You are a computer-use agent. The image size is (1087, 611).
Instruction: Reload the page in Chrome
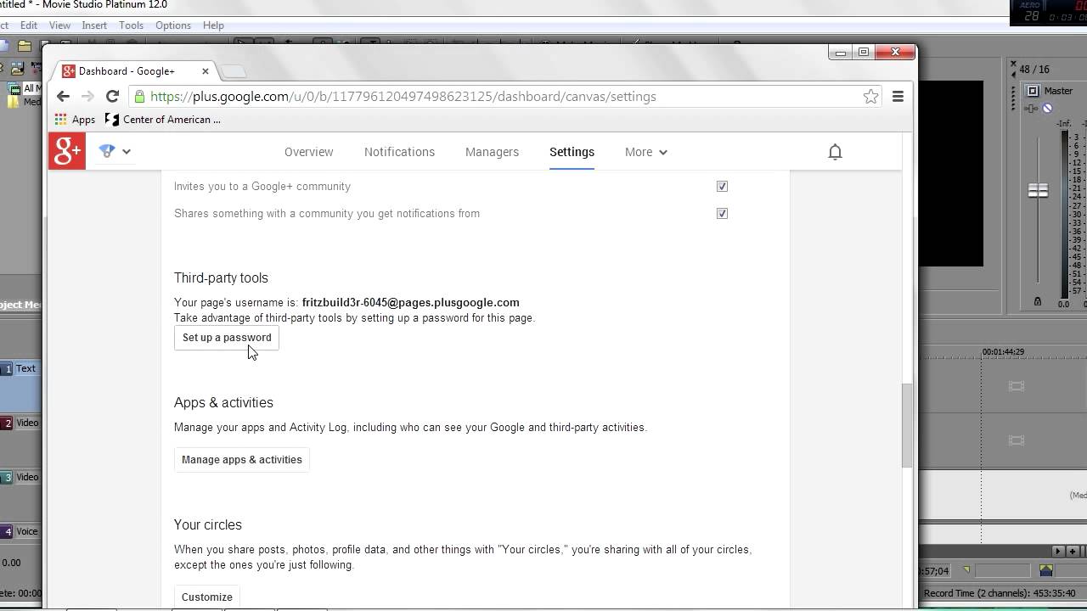pyautogui.click(x=112, y=97)
